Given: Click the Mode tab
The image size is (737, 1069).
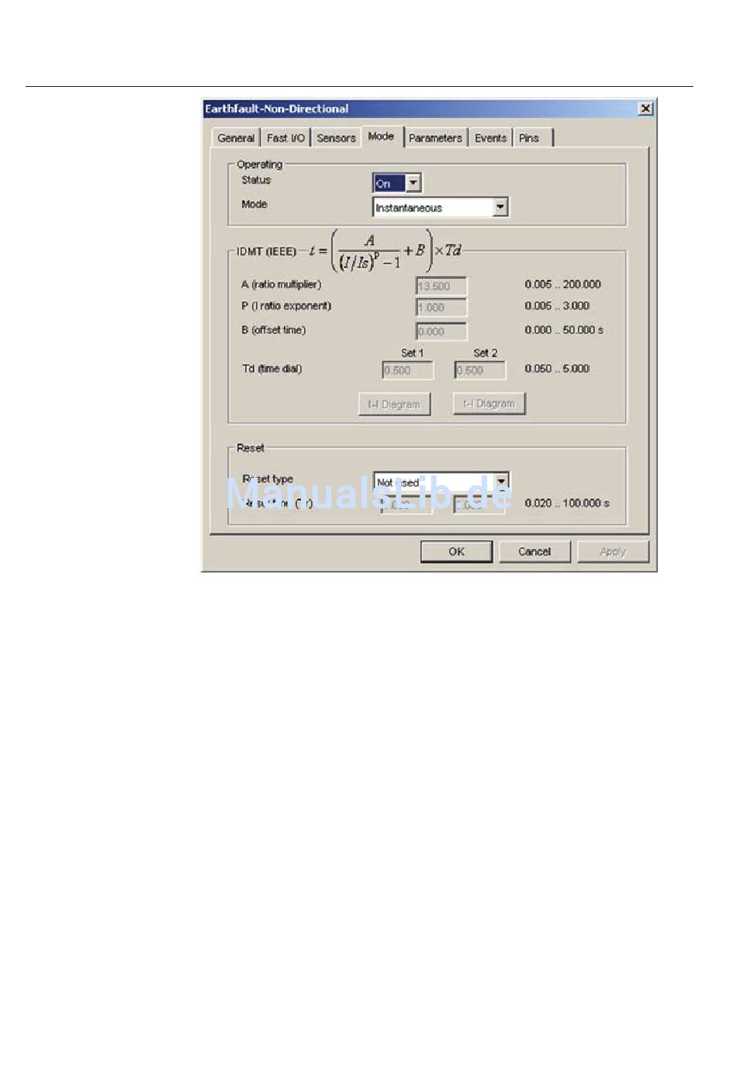Looking at the screenshot, I should point(381,137).
